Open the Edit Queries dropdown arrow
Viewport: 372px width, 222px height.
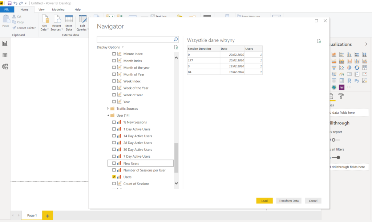[88, 29]
